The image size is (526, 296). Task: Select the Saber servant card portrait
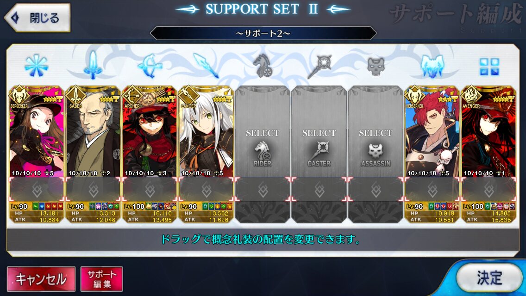click(x=93, y=132)
